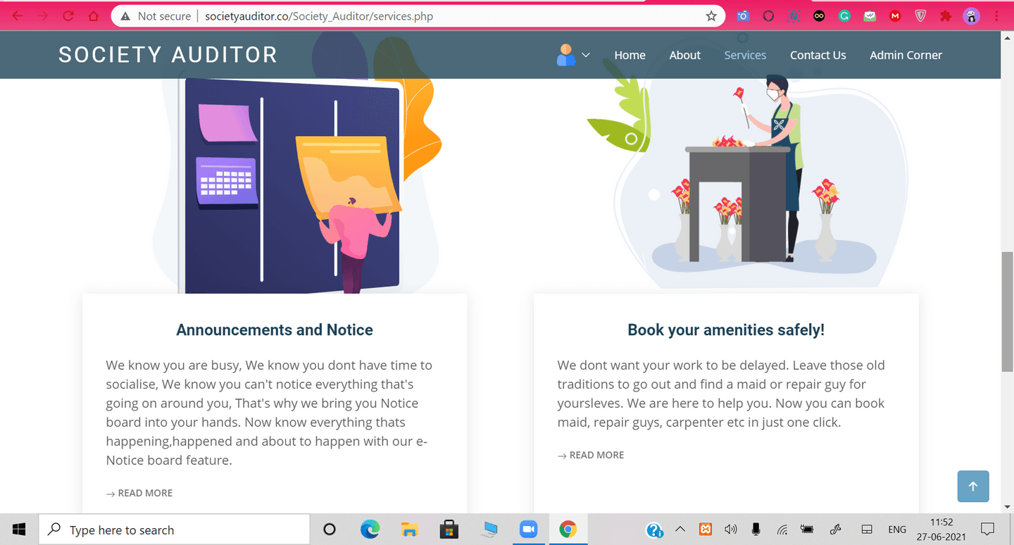Open Chrome three-dot menu
This screenshot has height=545, width=1014.
coord(996,15)
